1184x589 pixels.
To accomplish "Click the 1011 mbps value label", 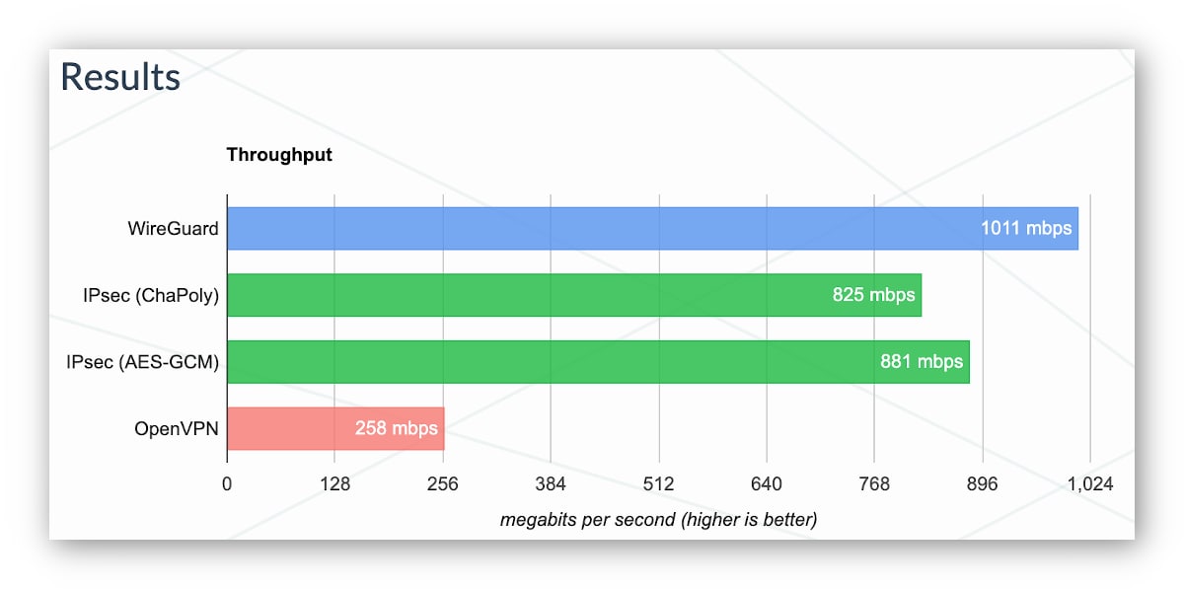I will pyautogui.click(x=1025, y=228).
